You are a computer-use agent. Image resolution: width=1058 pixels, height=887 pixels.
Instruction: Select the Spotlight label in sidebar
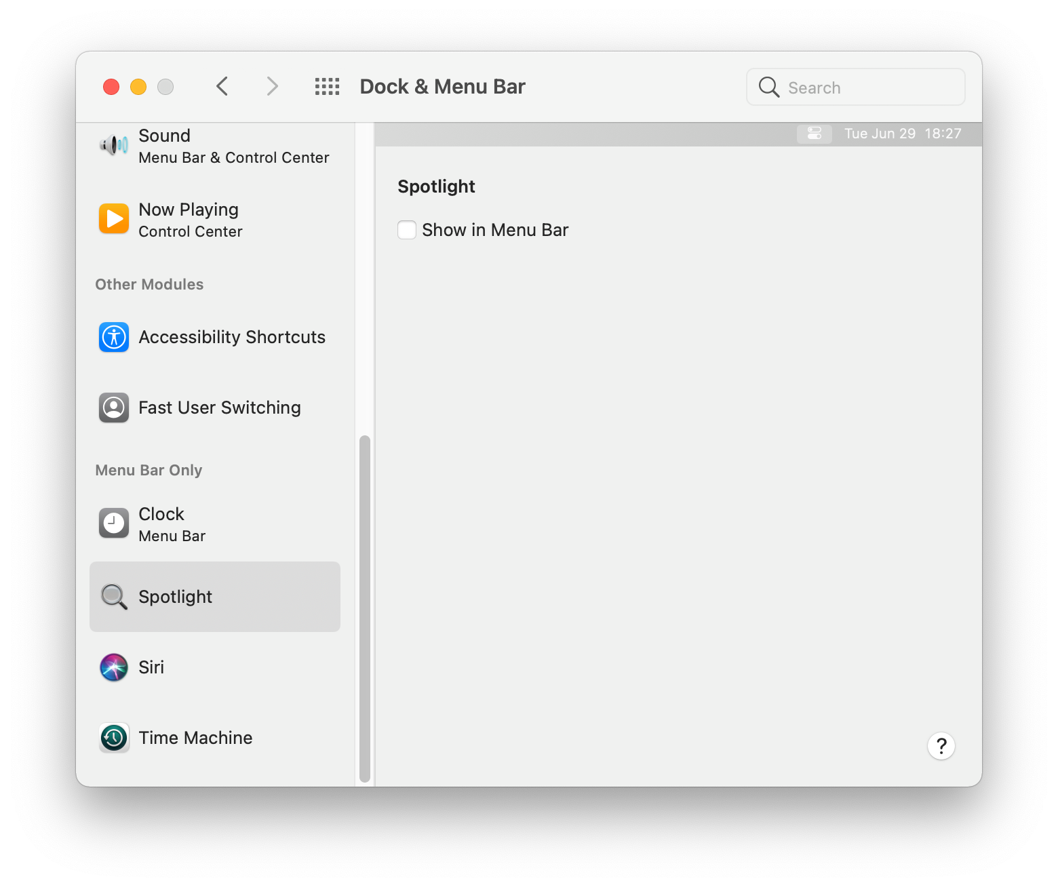pos(176,597)
